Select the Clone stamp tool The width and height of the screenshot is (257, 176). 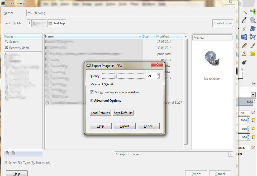click(x=244, y=54)
